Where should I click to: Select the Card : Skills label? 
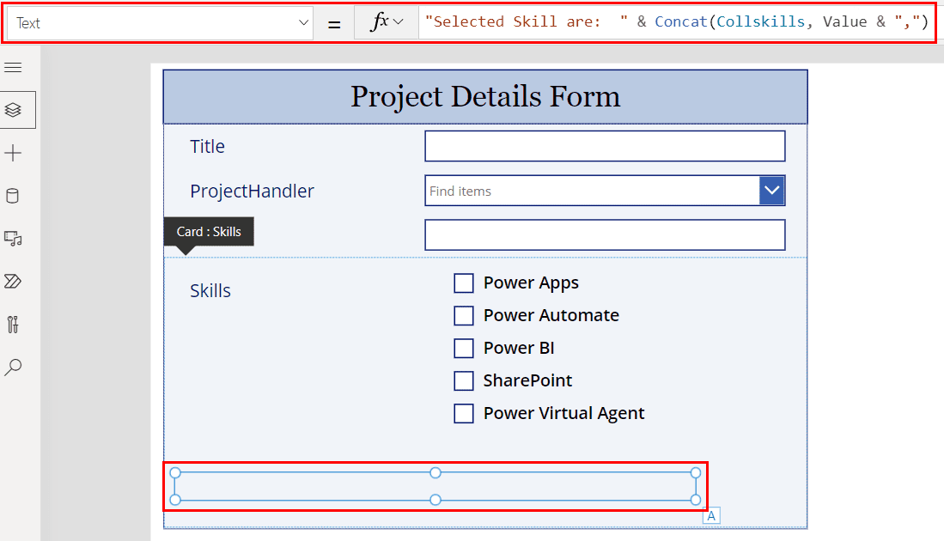tap(209, 231)
